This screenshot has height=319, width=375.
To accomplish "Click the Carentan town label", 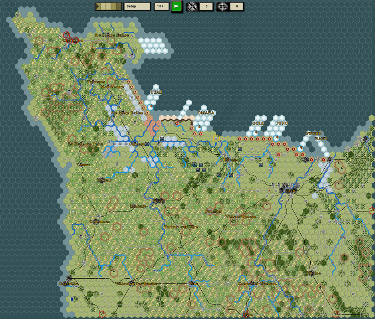I will pos(137,144).
